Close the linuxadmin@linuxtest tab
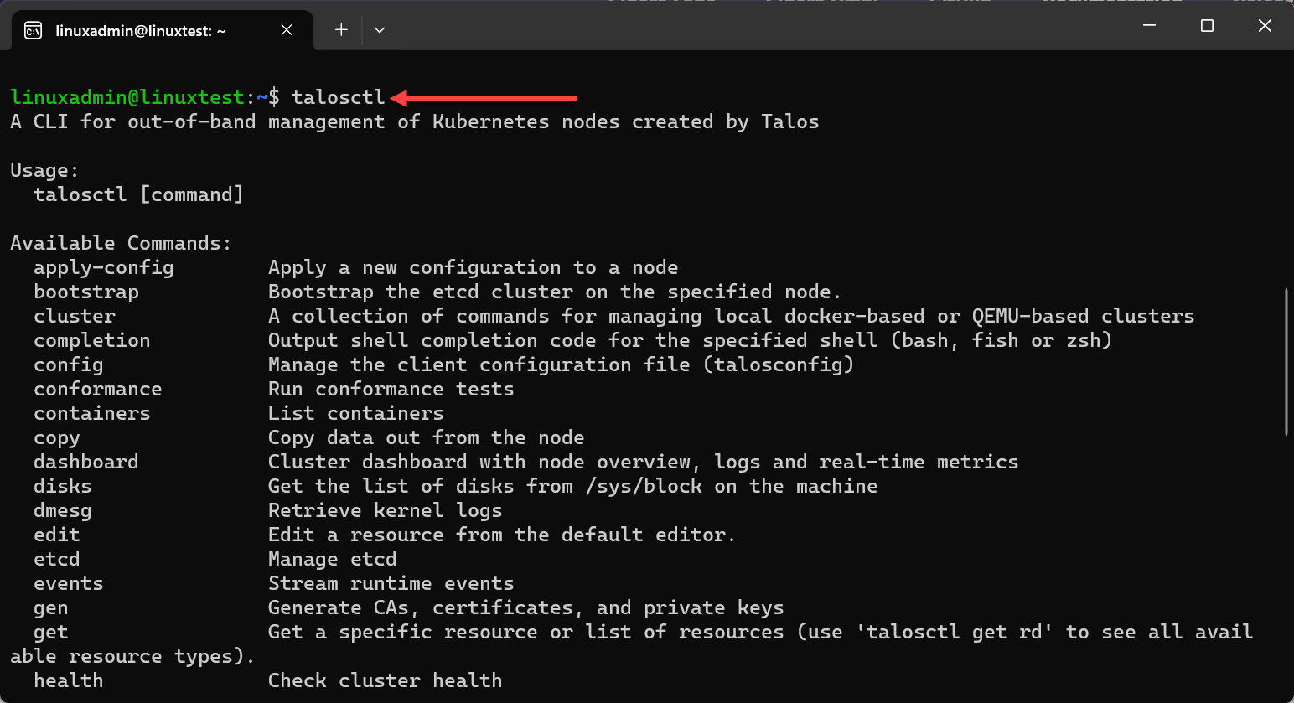 click(x=287, y=30)
